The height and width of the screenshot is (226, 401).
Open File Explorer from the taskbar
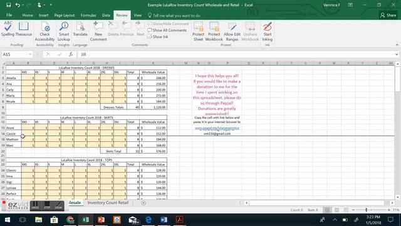point(38,220)
